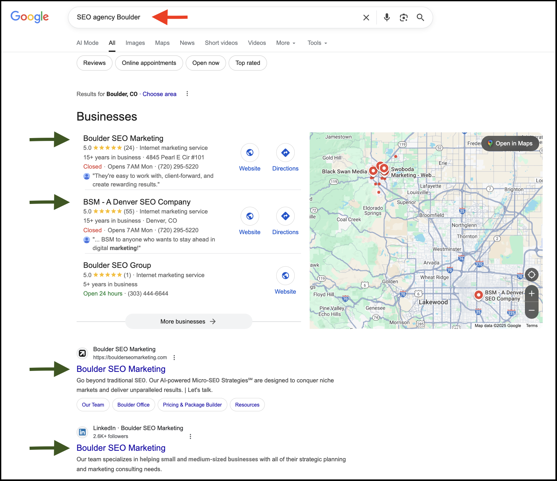Open Google Lens image search
Screen dimensions: 557x481
403,17
